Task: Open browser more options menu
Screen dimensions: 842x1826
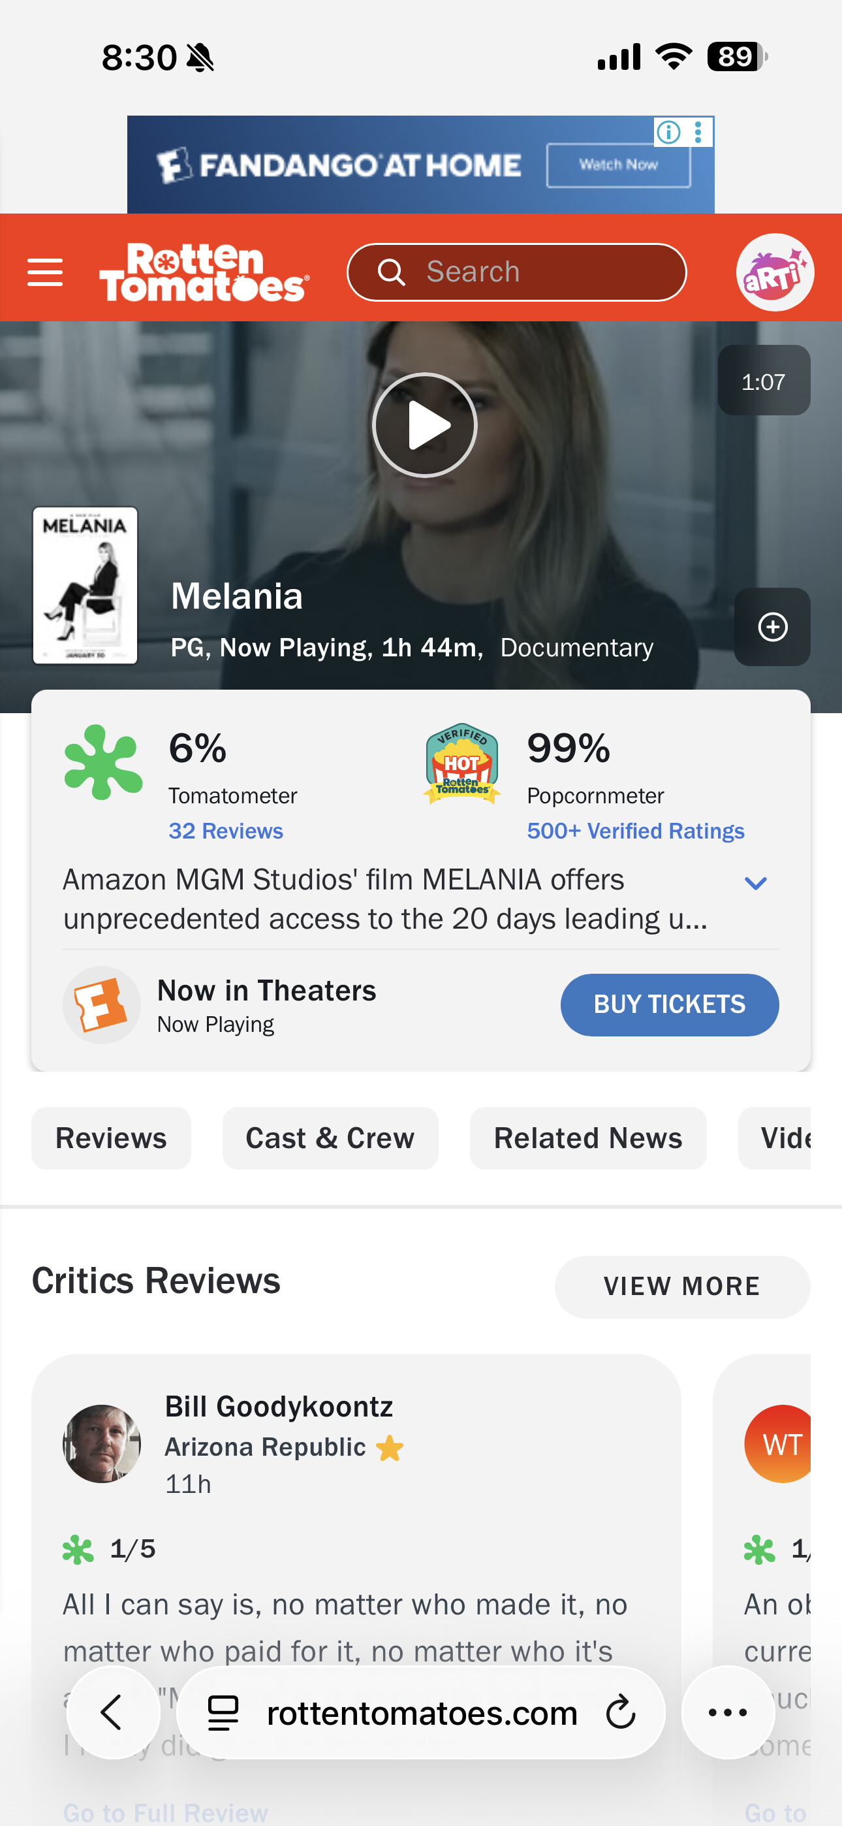Action: point(728,1712)
